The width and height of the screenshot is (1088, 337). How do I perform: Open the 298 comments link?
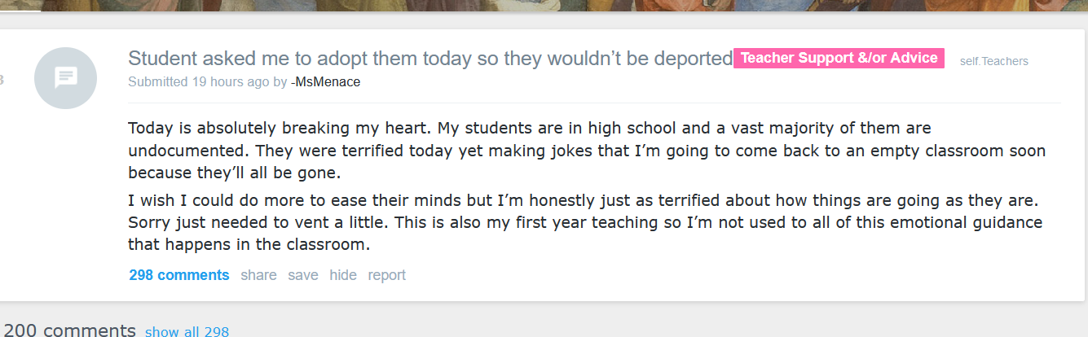tap(179, 275)
